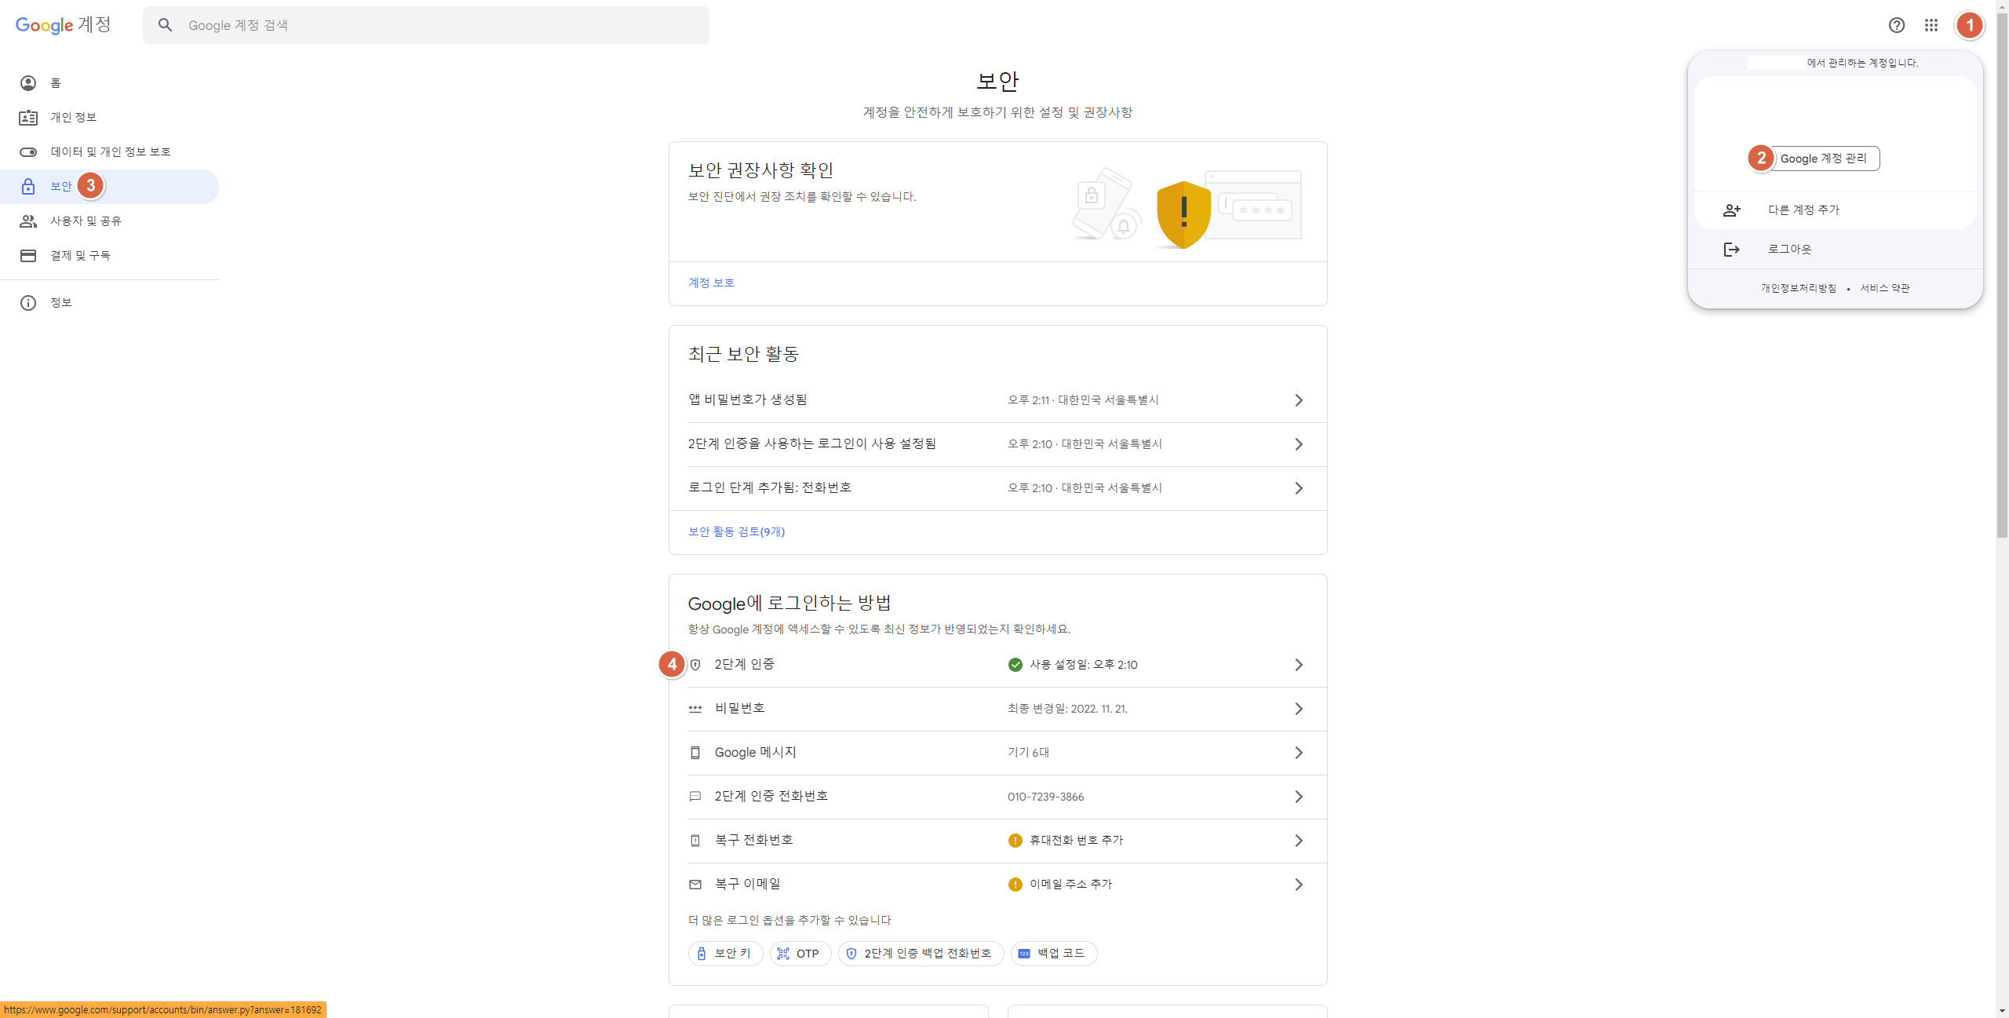The width and height of the screenshot is (2009, 1018).
Task: Open 보안 활동 검토(9개) link
Action: [736, 532]
